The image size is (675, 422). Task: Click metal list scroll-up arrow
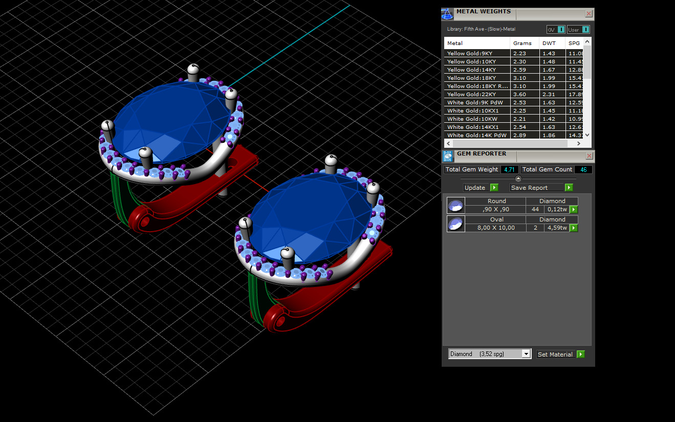click(587, 41)
